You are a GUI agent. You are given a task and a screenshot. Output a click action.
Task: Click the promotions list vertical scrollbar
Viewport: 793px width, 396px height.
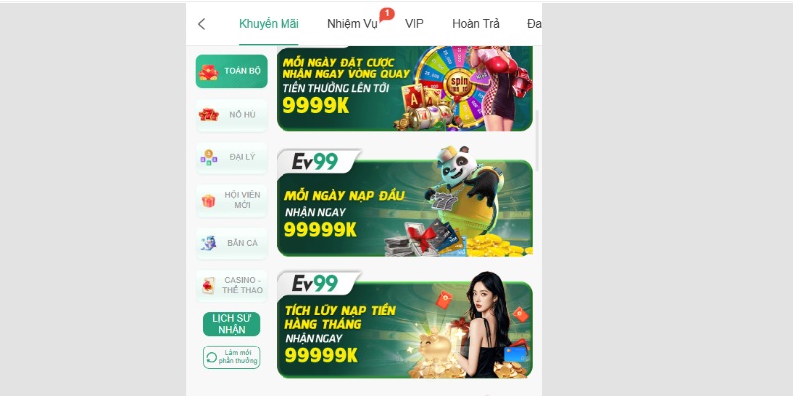(x=537, y=141)
